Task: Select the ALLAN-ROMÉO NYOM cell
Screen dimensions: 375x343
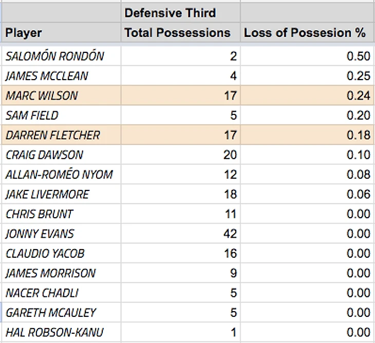Action: click(61, 174)
